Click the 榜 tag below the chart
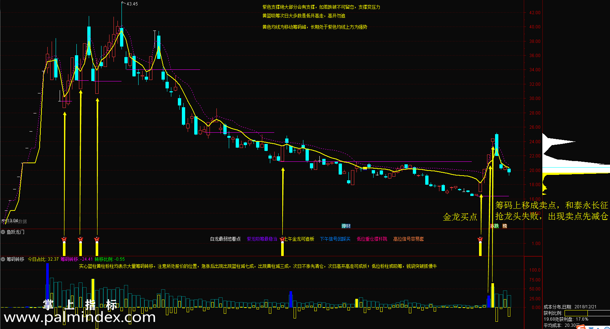Viewport: 610px width, 329px height. click(505, 226)
